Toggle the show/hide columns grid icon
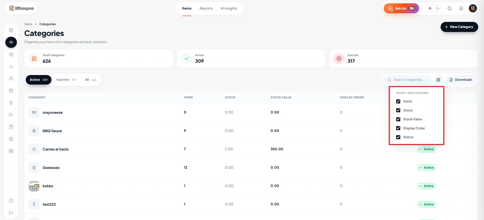Image resolution: width=484 pixels, height=220 pixels. [x=438, y=80]
